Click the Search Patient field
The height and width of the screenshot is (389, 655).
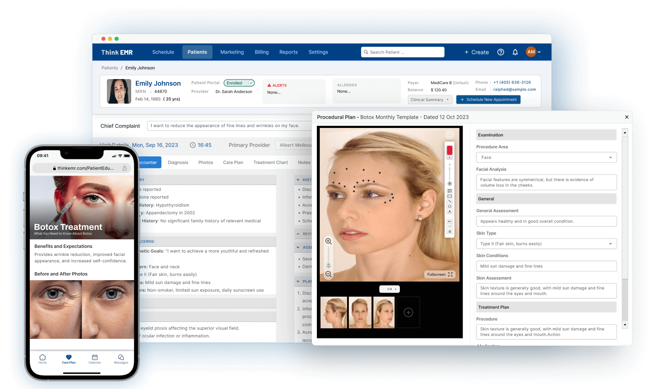tap(403, 52)
